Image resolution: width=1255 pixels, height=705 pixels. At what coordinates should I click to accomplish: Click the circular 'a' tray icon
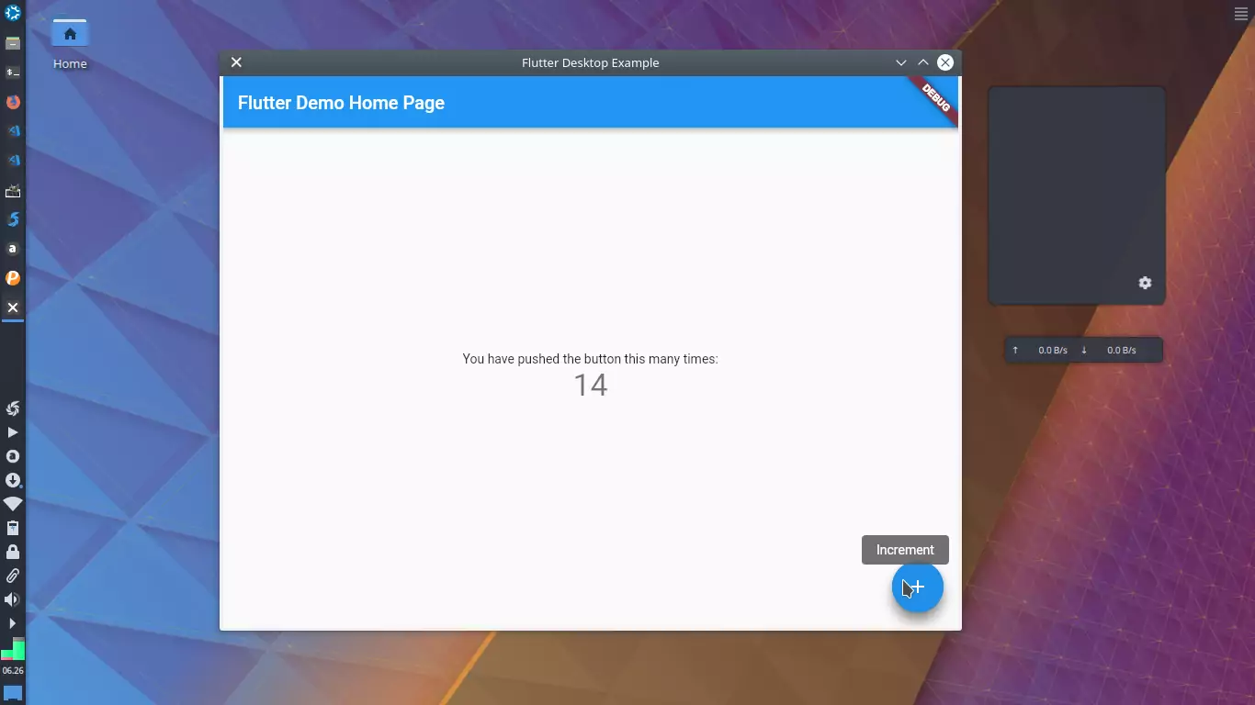point(13,456)
